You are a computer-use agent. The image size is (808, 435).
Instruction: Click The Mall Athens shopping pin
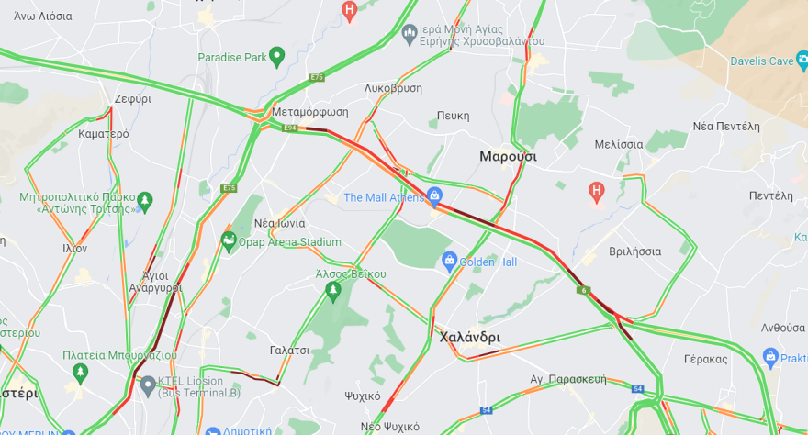coord(434,197)
